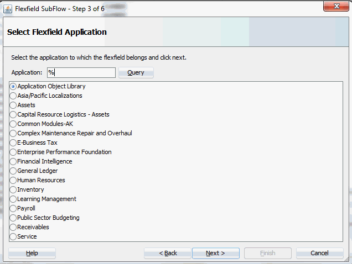Proceed with the Next > button

(x=216, y=254)
